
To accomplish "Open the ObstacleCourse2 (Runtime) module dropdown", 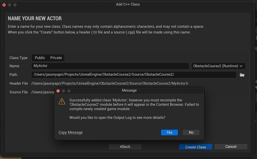I will tap(218, 66).
